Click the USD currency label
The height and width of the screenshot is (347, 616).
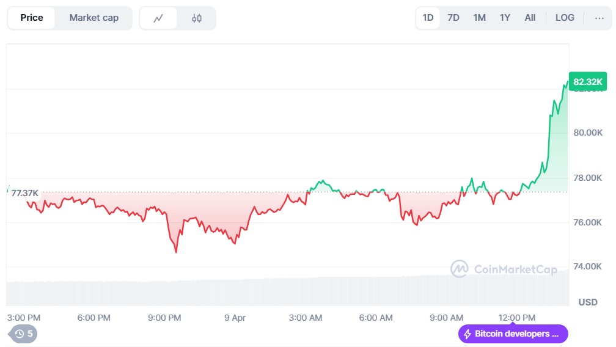(588, 302)
